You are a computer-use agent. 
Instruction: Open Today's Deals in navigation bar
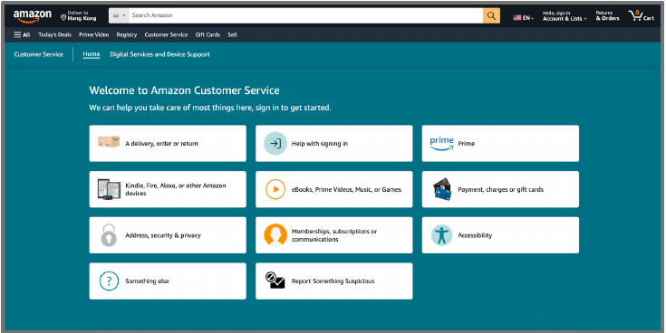(54, 34)
